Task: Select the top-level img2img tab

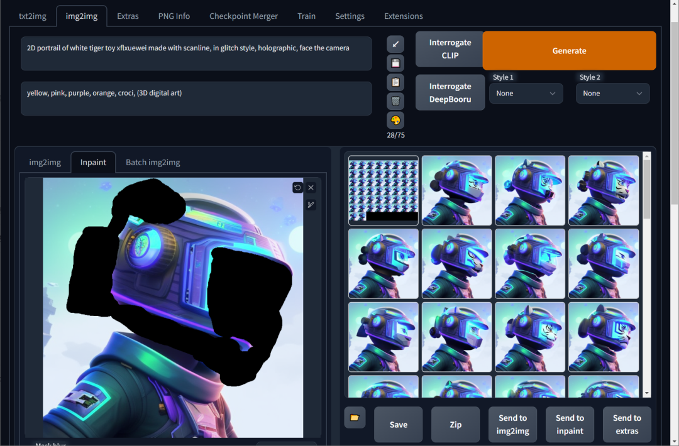Action: 81,16
